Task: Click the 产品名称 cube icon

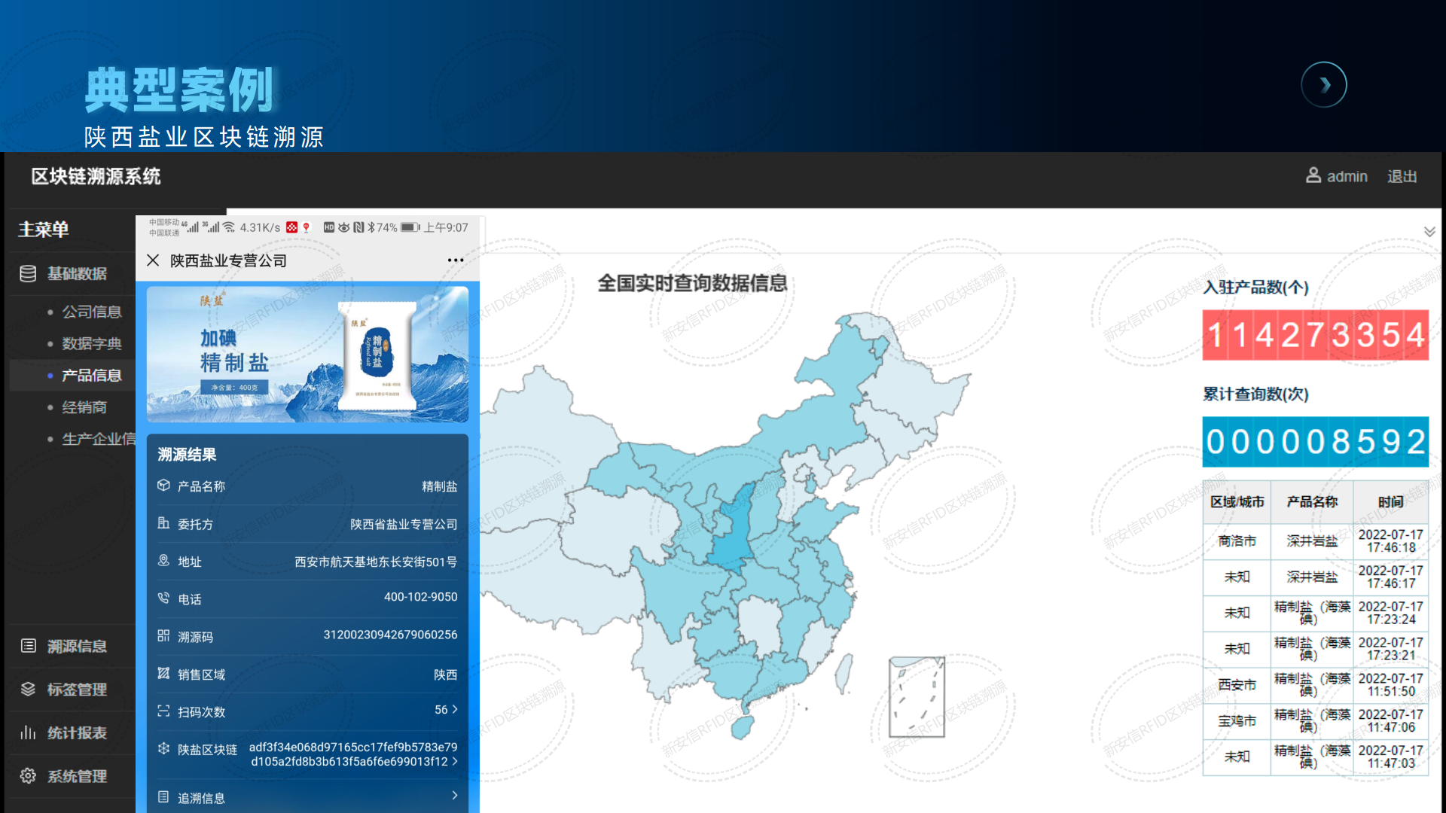Action: click(x=163, y=486)
